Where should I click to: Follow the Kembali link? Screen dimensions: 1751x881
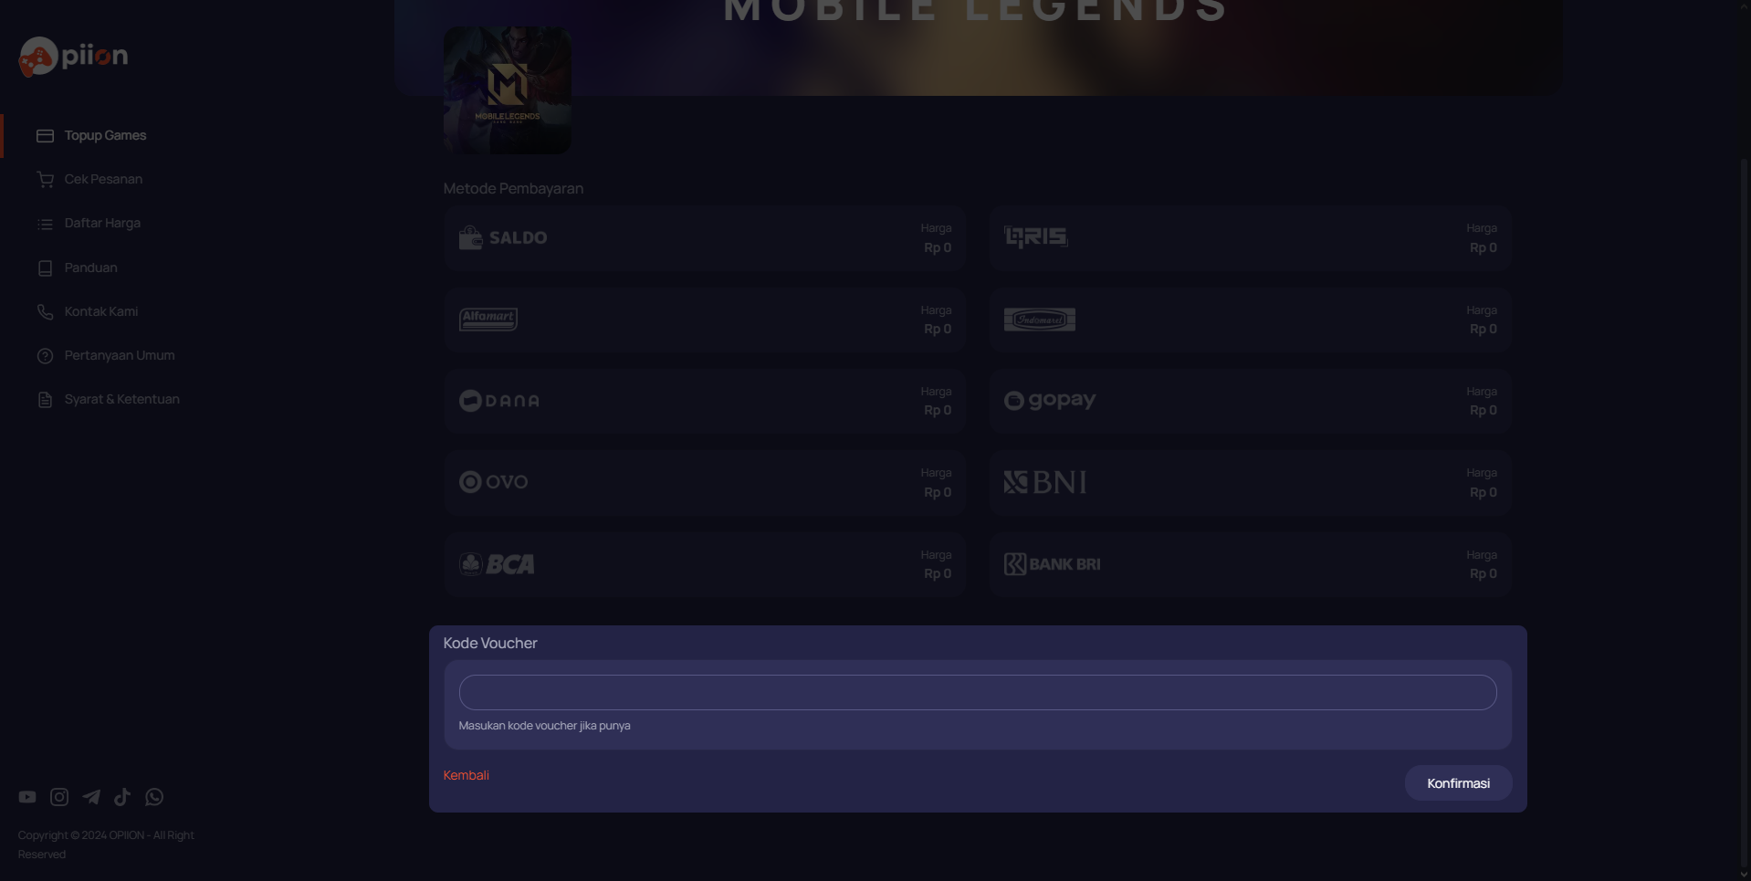[466, 775]
